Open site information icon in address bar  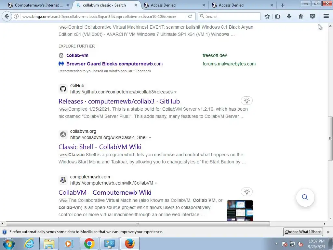point(16,16)
